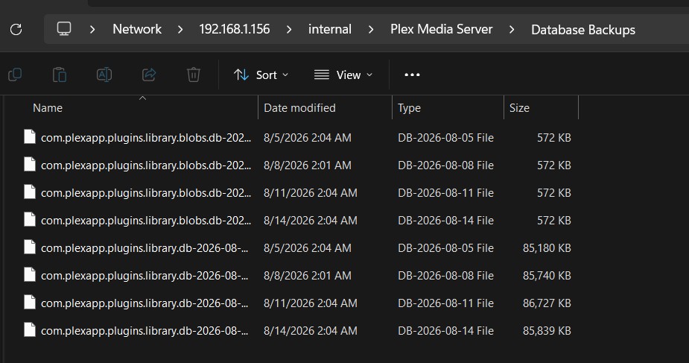This screenshot has width=689, height=363.
Task: Click the Copy icon in the toolbar
Action: (x=15, y=75)
